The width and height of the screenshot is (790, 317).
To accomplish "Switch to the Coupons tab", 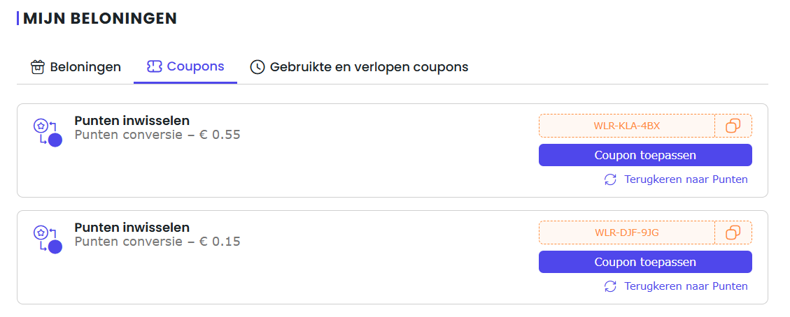I will tap(185, 67).
